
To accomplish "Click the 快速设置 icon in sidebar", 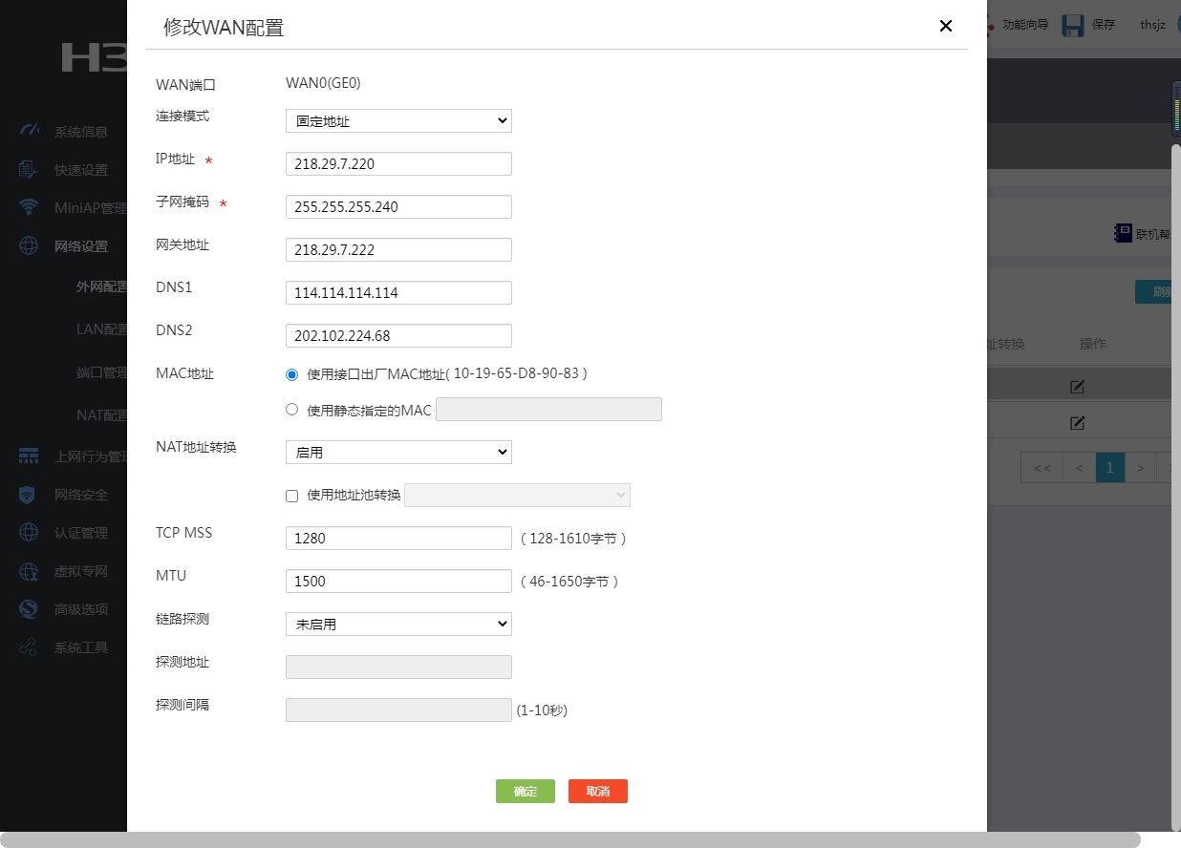I will (x=29, y=169).
